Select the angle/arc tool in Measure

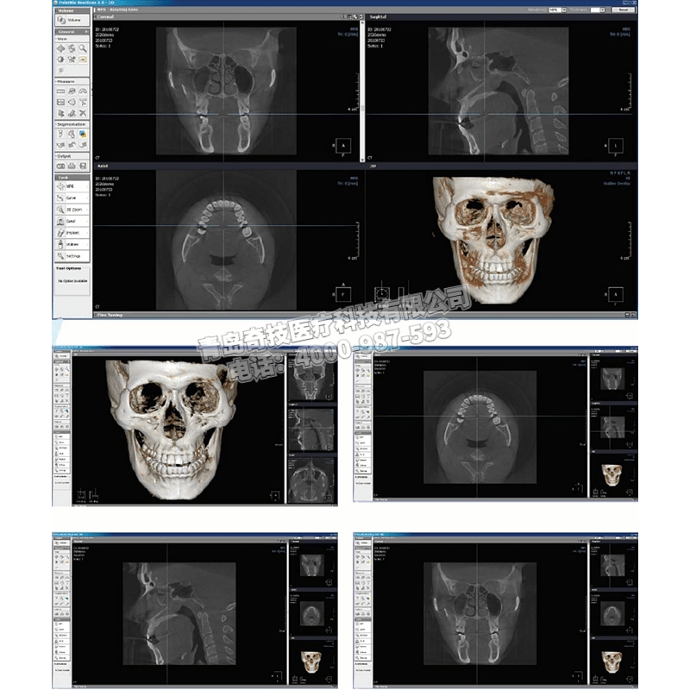[83, 91]
